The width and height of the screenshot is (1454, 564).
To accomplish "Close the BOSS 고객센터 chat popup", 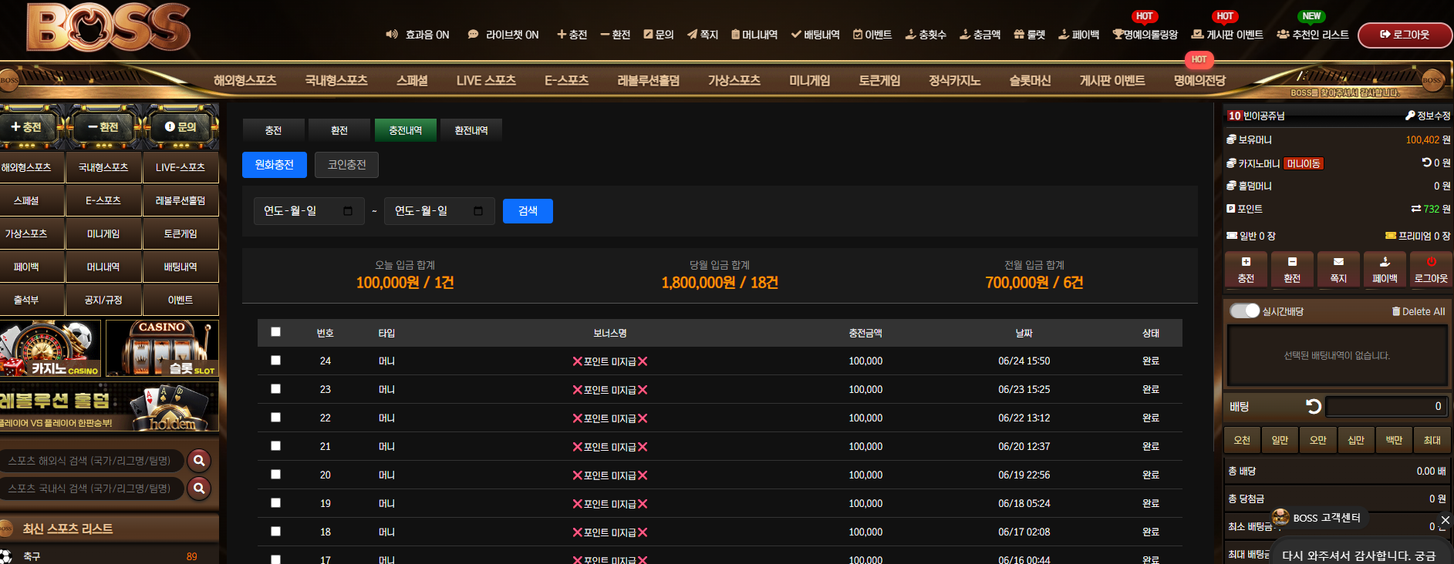I will click(1446, 520).
